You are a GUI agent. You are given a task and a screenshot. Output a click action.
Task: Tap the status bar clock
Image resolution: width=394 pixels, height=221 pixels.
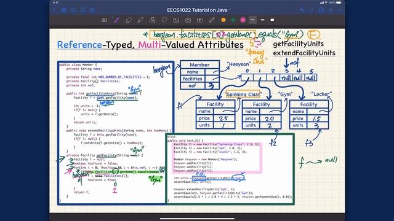click(x=55, y=2)
